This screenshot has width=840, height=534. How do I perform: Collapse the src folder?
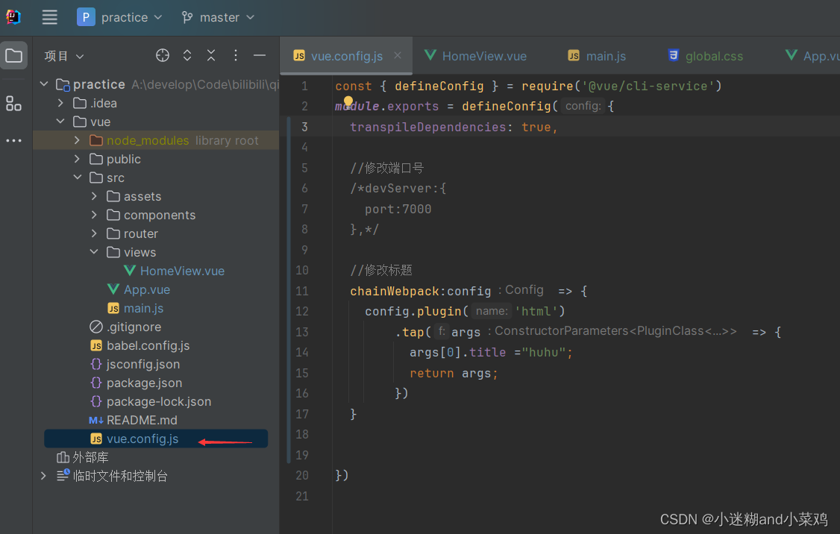tap(77, 178)
